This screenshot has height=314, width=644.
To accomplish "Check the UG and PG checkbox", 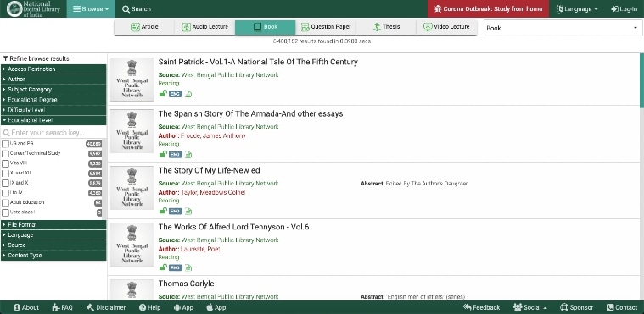I will (5, 144).
